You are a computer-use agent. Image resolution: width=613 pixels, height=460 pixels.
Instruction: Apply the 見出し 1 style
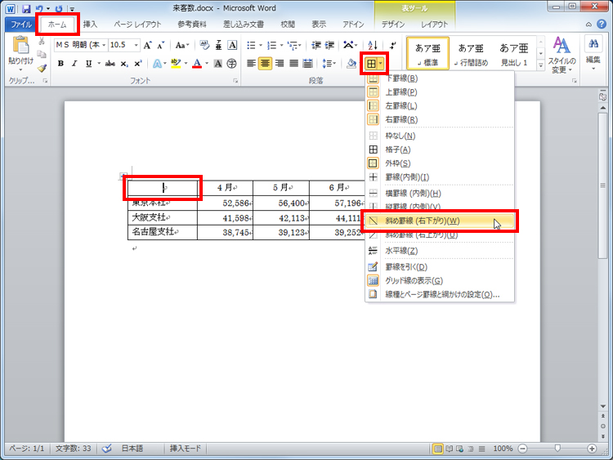point(514,54)
